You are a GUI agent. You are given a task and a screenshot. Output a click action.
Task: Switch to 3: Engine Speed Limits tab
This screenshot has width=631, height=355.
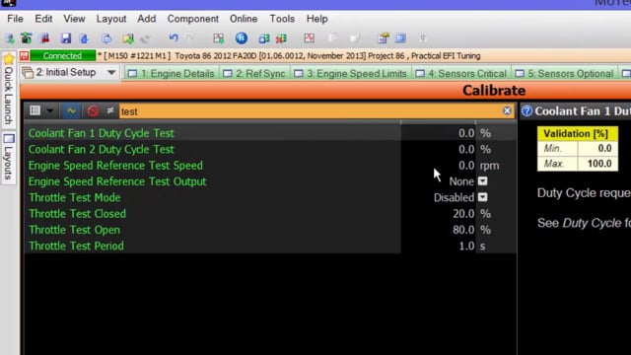(x=351, y=74)
